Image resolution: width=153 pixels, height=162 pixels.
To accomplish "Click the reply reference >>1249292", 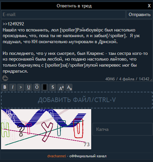I will tap(13, 24).
